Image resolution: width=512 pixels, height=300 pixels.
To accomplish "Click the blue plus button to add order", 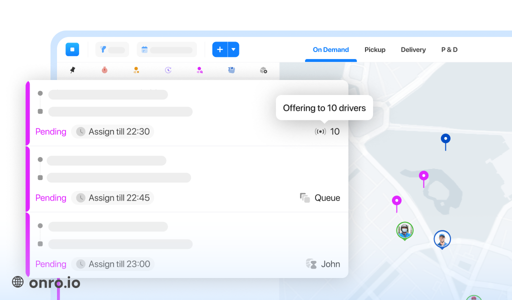I will tap(220, 49).
